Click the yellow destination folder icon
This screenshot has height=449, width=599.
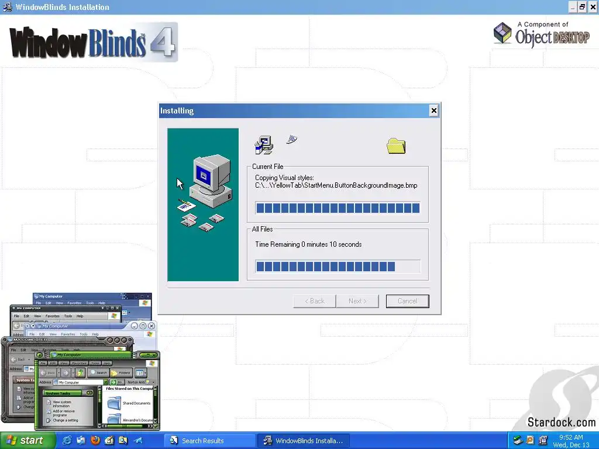[396, 146]
